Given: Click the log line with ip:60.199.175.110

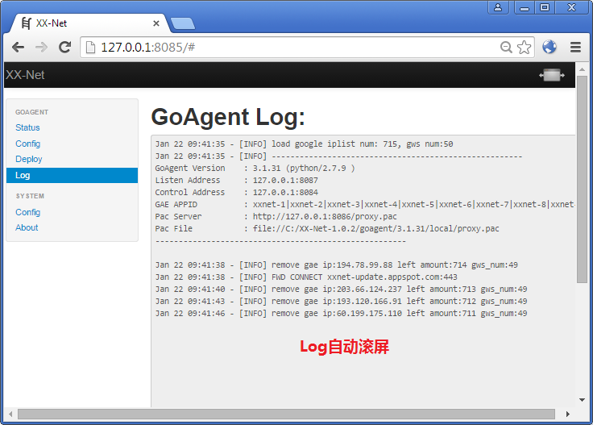Looking at the screenshot, I should pyautogui.click(x=341, y=314).
